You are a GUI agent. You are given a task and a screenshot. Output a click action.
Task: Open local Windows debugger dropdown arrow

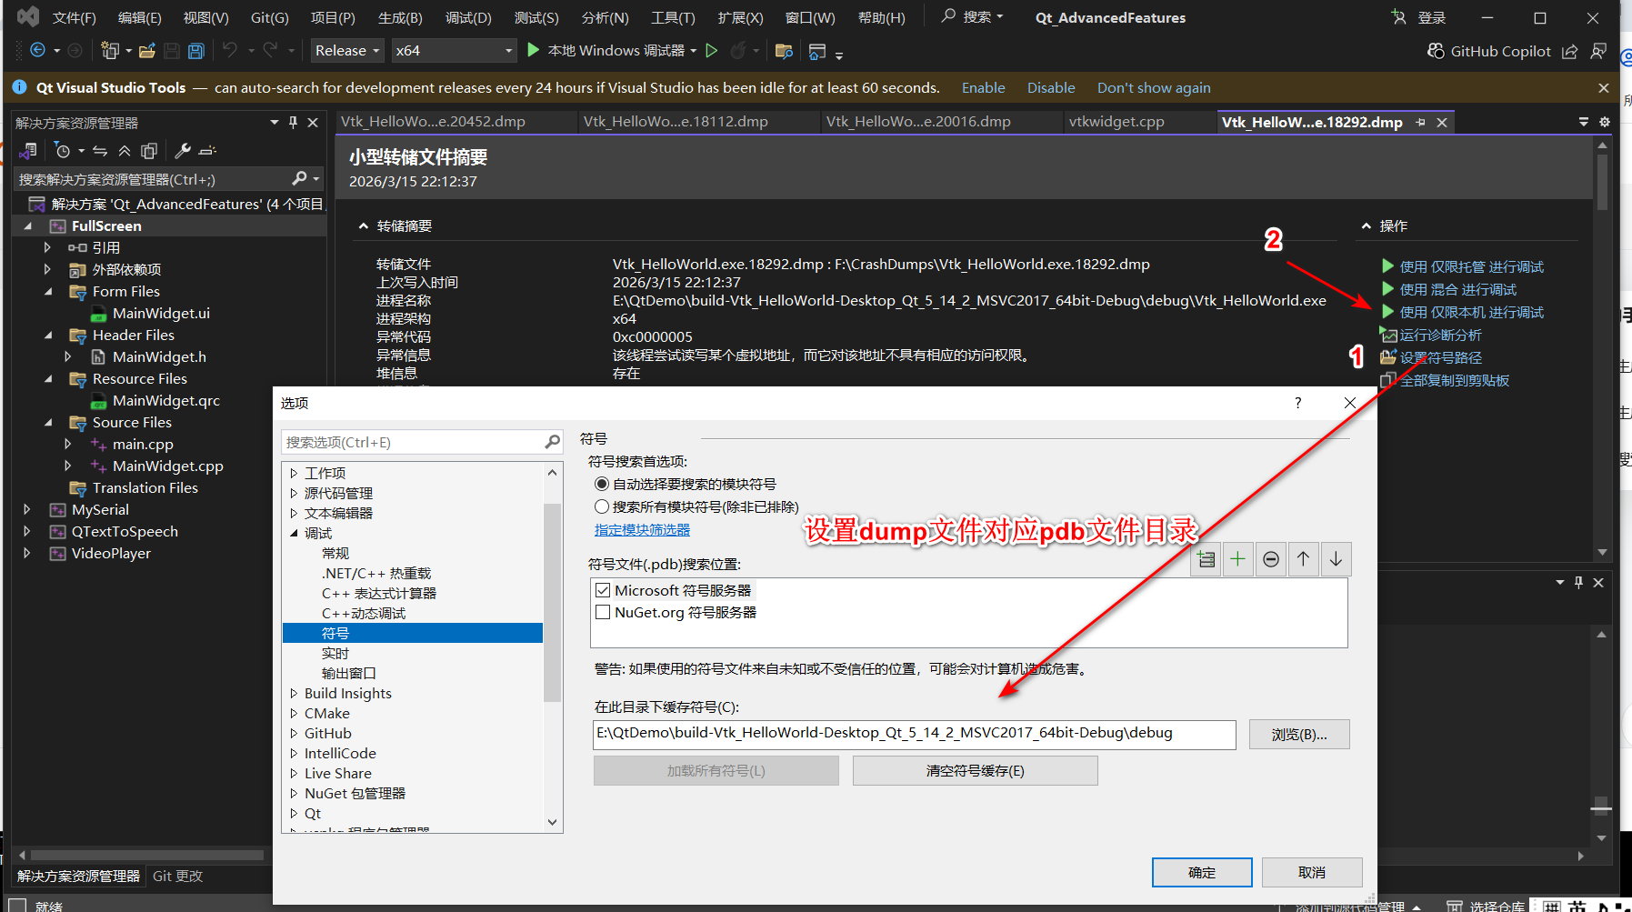[x=694, y=51]
